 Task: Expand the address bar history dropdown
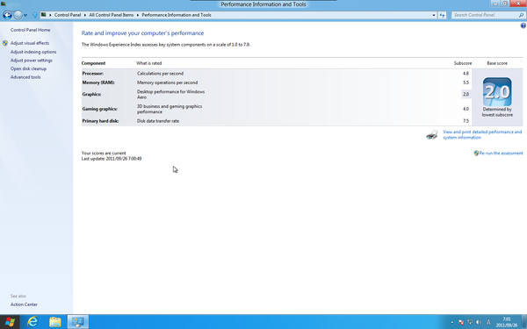[434, 15]
